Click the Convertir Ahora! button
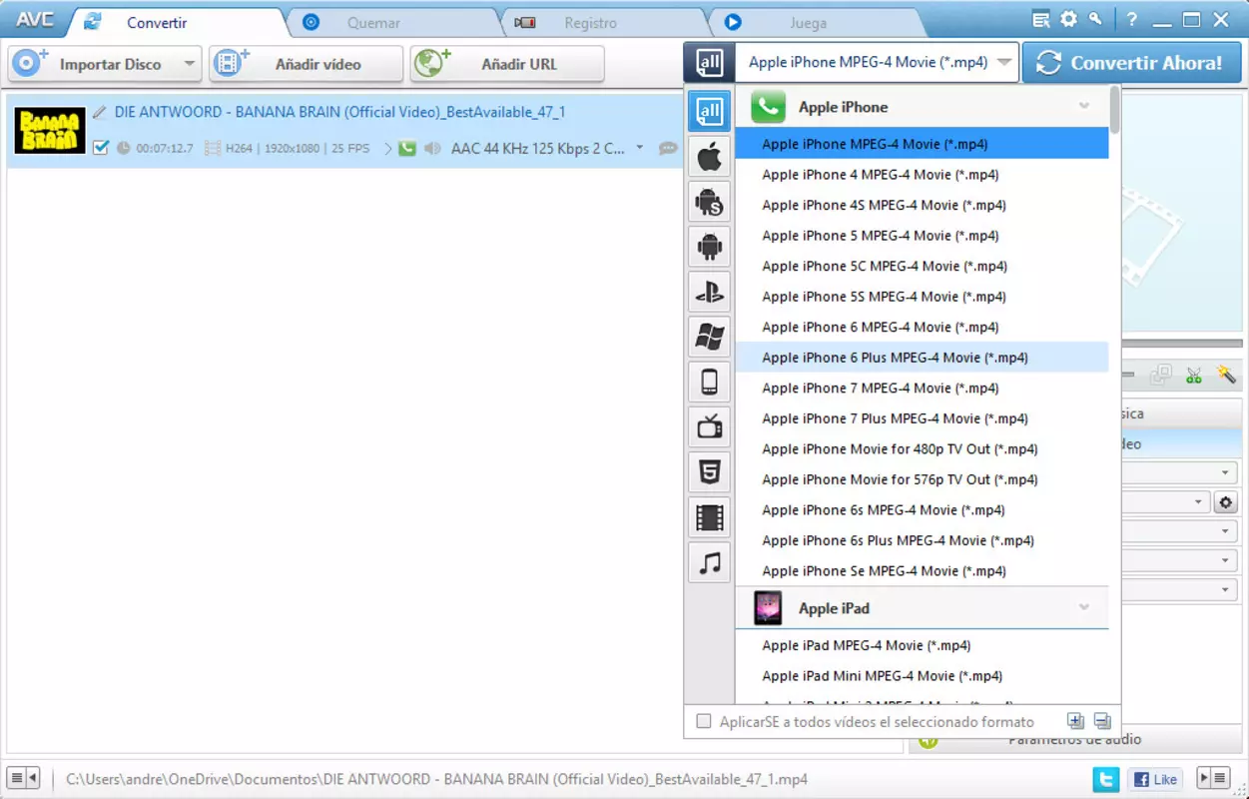The width and height of the screenshot is (1249, 799). click(1132, 63)
